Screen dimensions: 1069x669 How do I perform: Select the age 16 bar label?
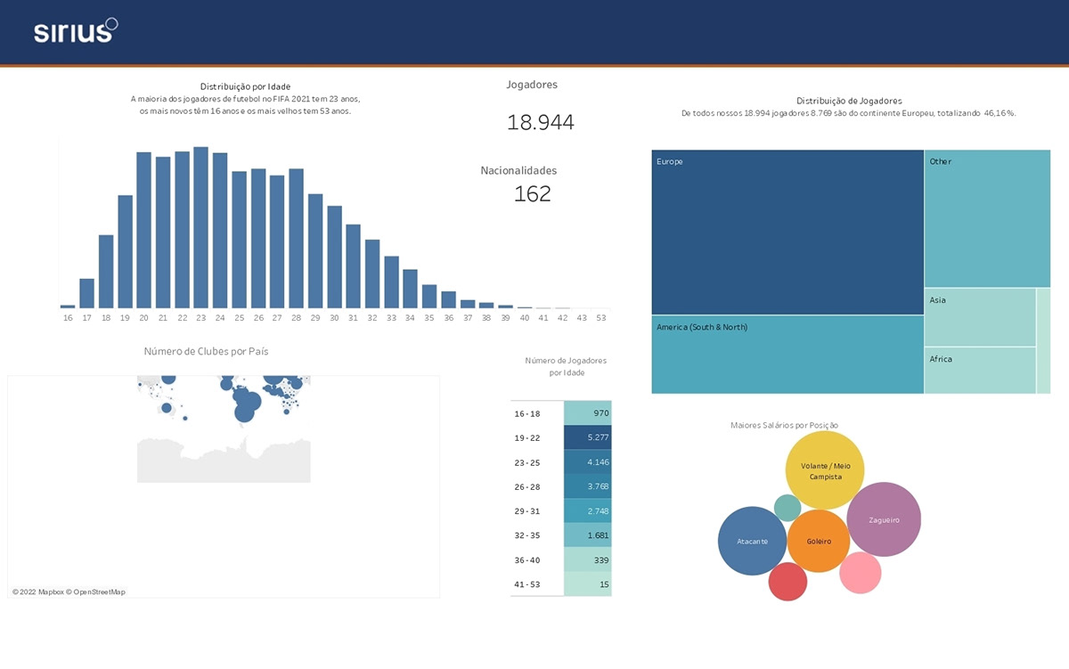click(x=68, y=318)
